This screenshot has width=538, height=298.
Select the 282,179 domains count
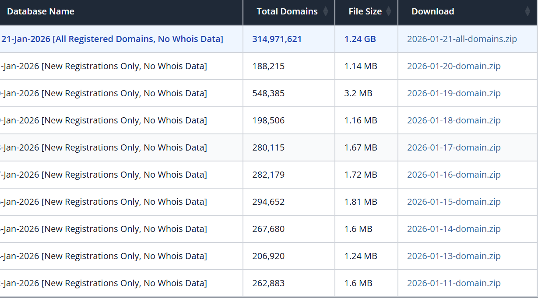[x=268, y=175]
